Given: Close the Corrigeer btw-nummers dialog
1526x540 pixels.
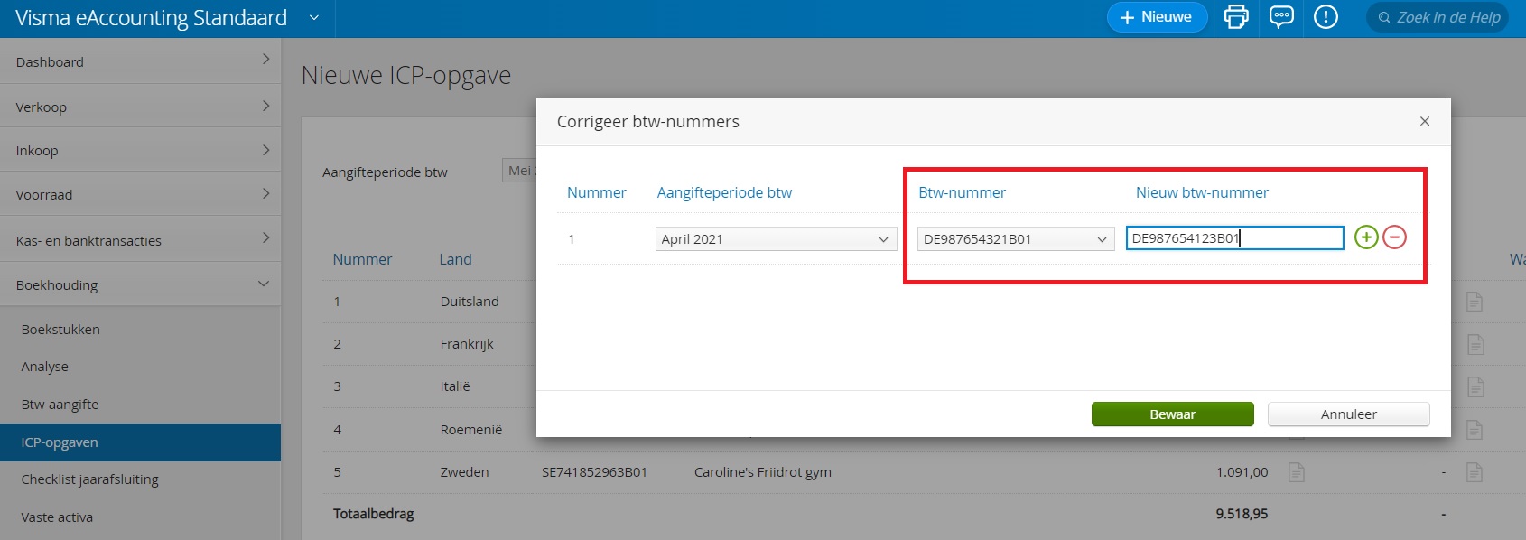Looking at the screenshot, I should pyautogui.click(x=1425, y=122).
